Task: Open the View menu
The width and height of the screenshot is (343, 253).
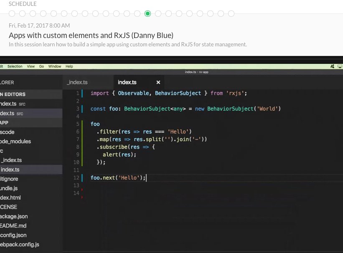Action: pos(31,66)
